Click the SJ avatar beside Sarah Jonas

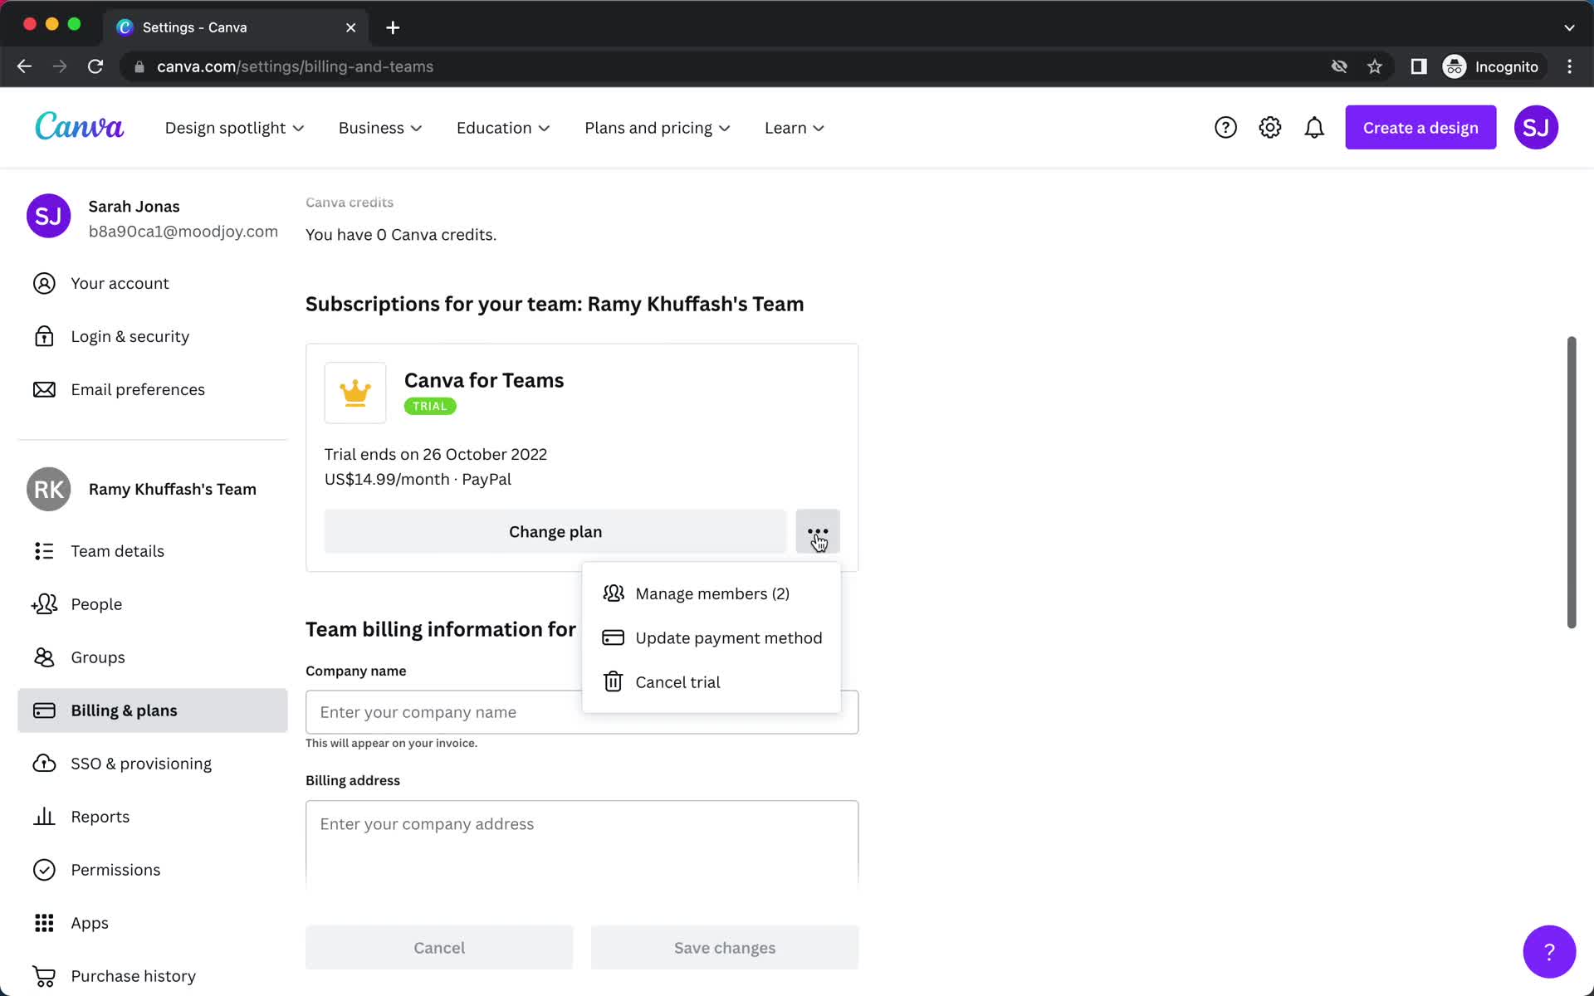pos(48,216)
